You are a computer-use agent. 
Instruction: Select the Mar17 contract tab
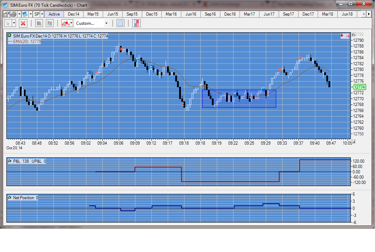click(250, 14)
